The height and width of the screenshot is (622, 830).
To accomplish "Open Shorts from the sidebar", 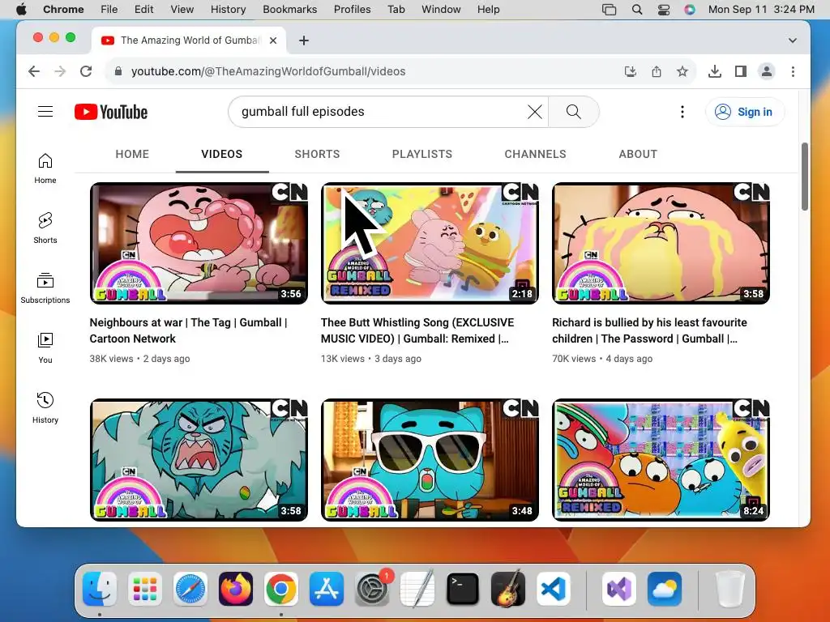I will point(45,228).
